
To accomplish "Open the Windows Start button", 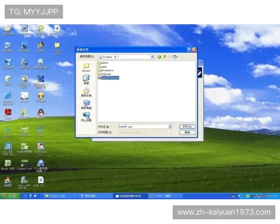I will (x=9, y=196).
